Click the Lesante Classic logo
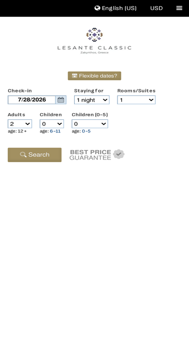This screenshot has width=189, height=337. (95, 40)
